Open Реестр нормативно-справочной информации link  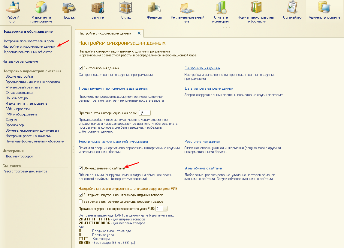click(113, 142)
